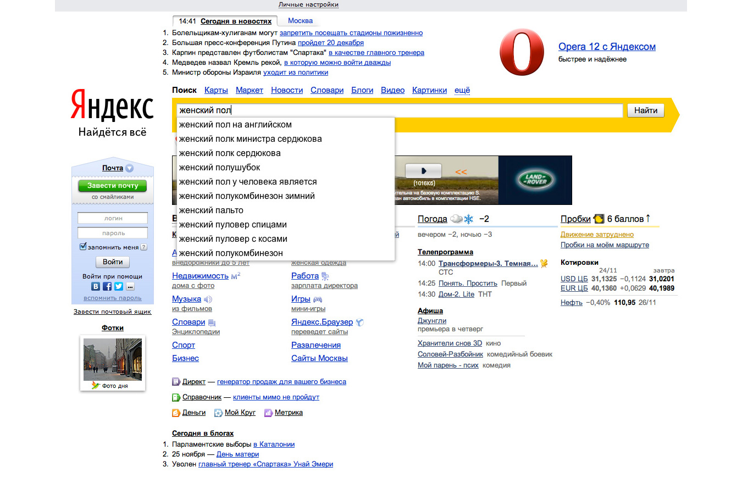Switch to the Москва news tab
The width and height of the screenshot is (742, 478).
click(x=300, y=21)
